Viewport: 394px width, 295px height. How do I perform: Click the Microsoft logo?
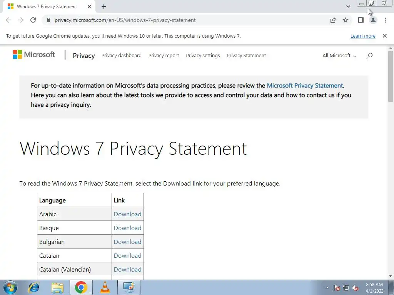[x=34, y=55]
